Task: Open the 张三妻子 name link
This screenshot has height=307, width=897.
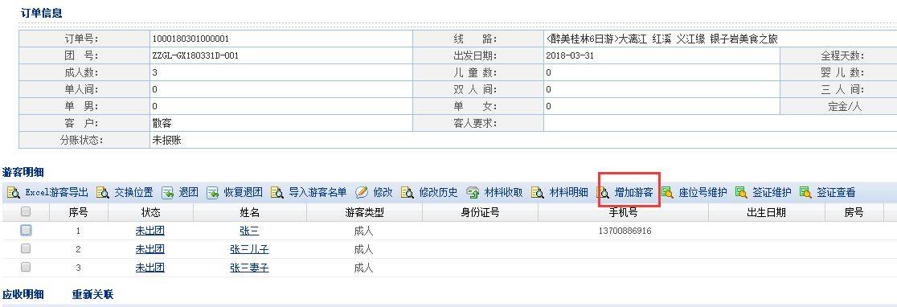Action: tap(249, 268)
